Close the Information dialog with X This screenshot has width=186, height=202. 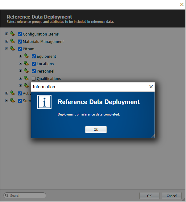coord(151,87)
